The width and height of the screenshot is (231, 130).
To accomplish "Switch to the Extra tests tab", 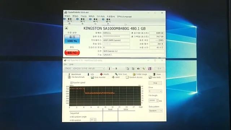I will (x=155, y=77).
